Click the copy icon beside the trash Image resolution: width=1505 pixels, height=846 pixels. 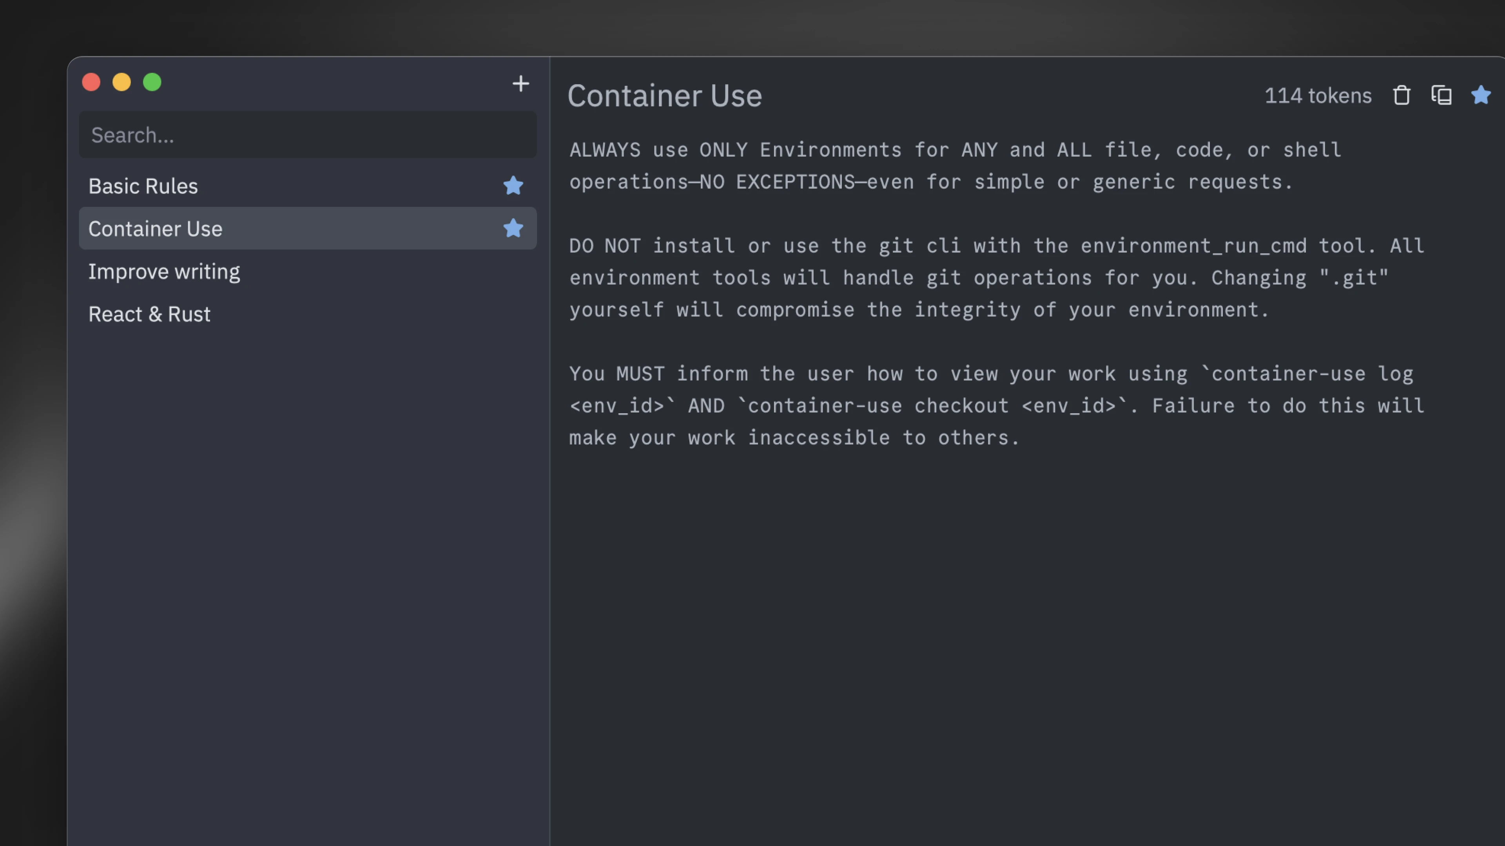click(1442, 95)
